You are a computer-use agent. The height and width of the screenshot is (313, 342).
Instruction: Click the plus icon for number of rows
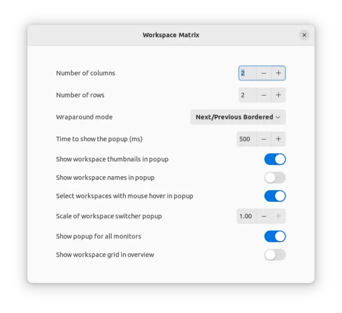tap(278, 95)
